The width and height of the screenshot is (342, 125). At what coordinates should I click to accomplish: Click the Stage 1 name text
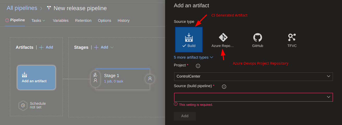112,75
